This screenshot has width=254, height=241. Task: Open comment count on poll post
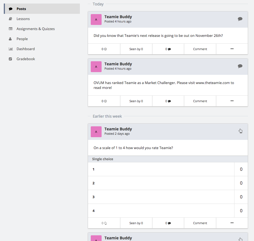pos(168,223)
